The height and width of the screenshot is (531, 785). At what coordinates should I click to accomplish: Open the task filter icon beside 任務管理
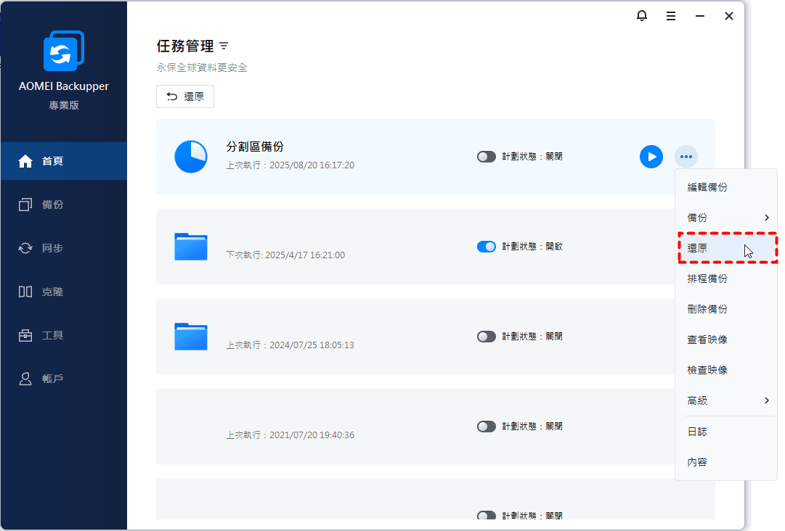click(224, 46)
